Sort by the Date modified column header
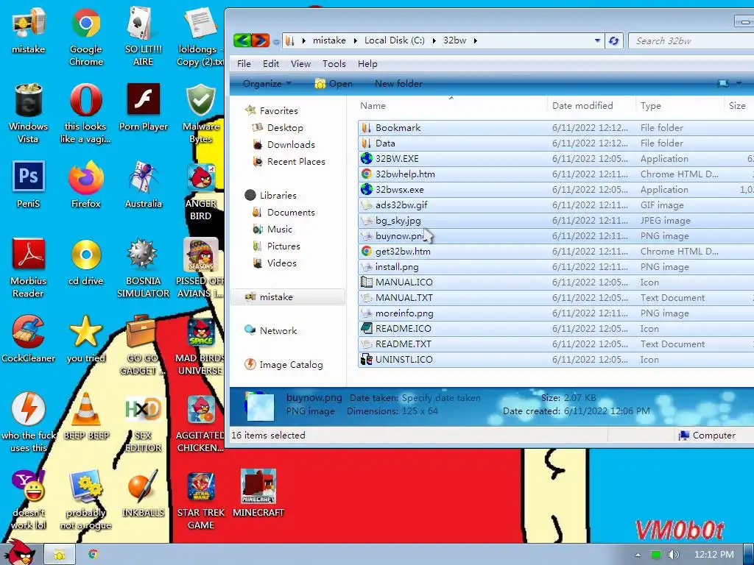The image size is (754, 565). tap(591, 106)
